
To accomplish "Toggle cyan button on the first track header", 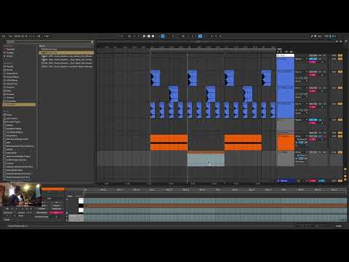I will (x=313, y=59).
